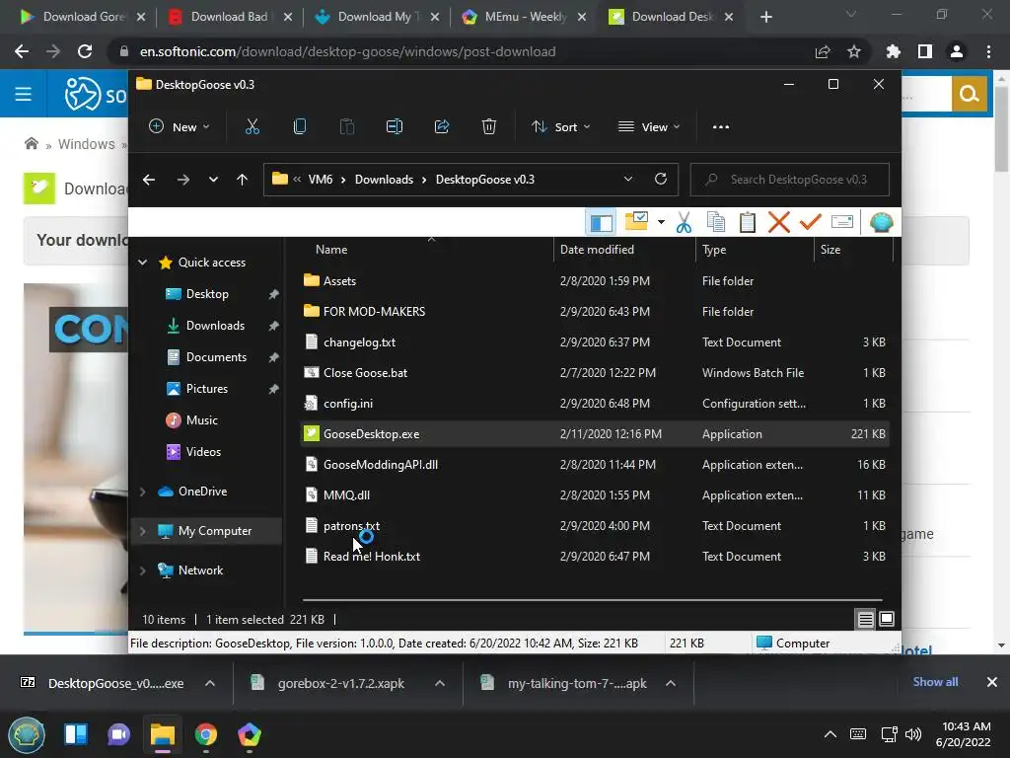Screen dimensions: 1010x758
Task: Click the Chrome address bar URL
Action: [x=348, y=51]
